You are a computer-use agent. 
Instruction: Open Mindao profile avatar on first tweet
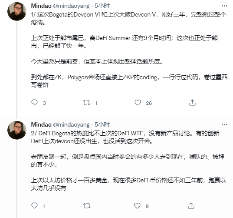coord(17,11)
